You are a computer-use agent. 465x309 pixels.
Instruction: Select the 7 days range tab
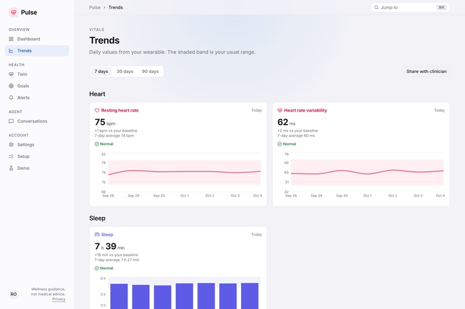coord(101,71)
